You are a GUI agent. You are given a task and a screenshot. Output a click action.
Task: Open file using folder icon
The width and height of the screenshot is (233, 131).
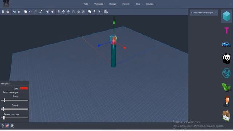point(8,12)
